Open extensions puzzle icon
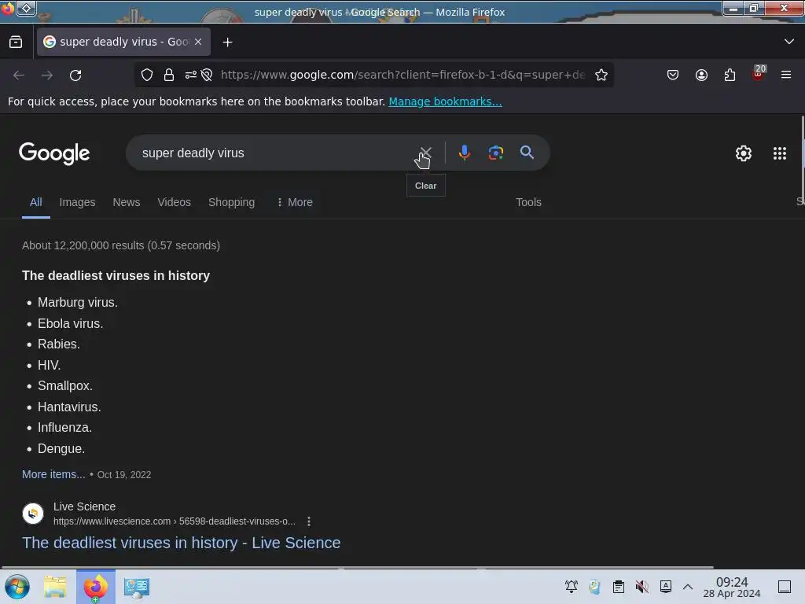 [x=730, y=75]
